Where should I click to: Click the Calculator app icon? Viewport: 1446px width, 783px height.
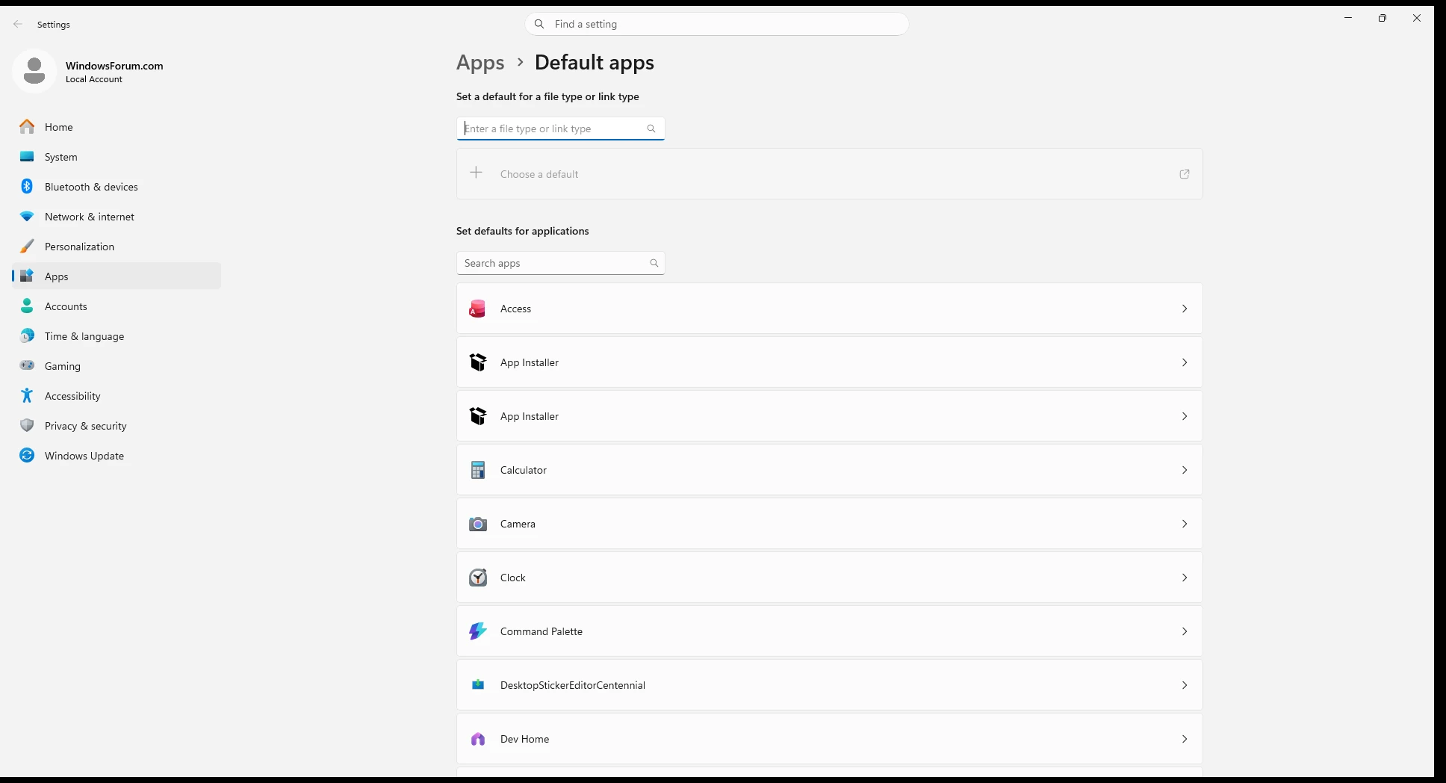[478, 470]
